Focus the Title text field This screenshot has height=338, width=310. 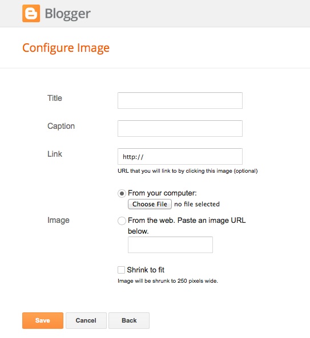point(180,101)
